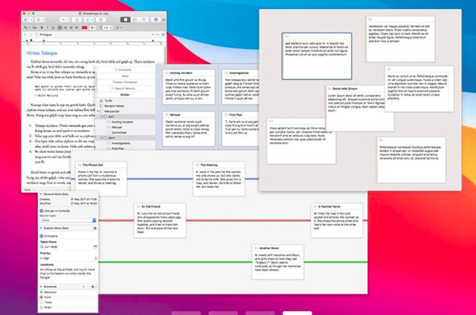Toggle the editor split view icon
Screen dimensions: 476x315
163,35
